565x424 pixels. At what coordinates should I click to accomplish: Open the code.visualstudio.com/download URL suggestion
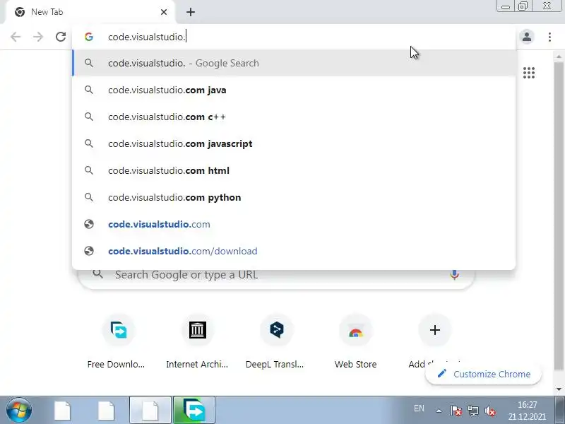[294, 252]
